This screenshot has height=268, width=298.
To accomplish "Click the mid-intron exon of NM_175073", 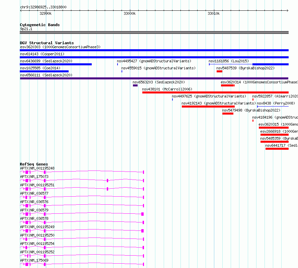I will (x=107, y=181).
